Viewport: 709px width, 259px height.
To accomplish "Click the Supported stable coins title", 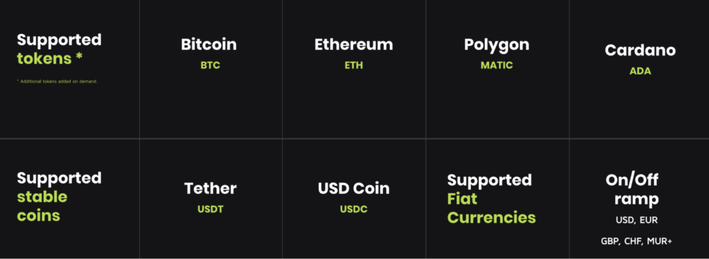I will (x=60, y=197).
